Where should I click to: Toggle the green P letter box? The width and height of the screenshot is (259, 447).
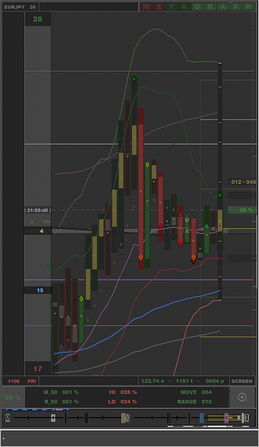point(235,6)
